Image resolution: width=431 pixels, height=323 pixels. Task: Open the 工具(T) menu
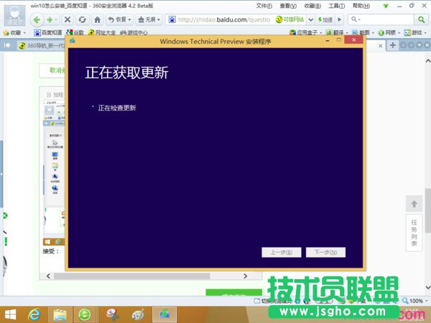336,6
